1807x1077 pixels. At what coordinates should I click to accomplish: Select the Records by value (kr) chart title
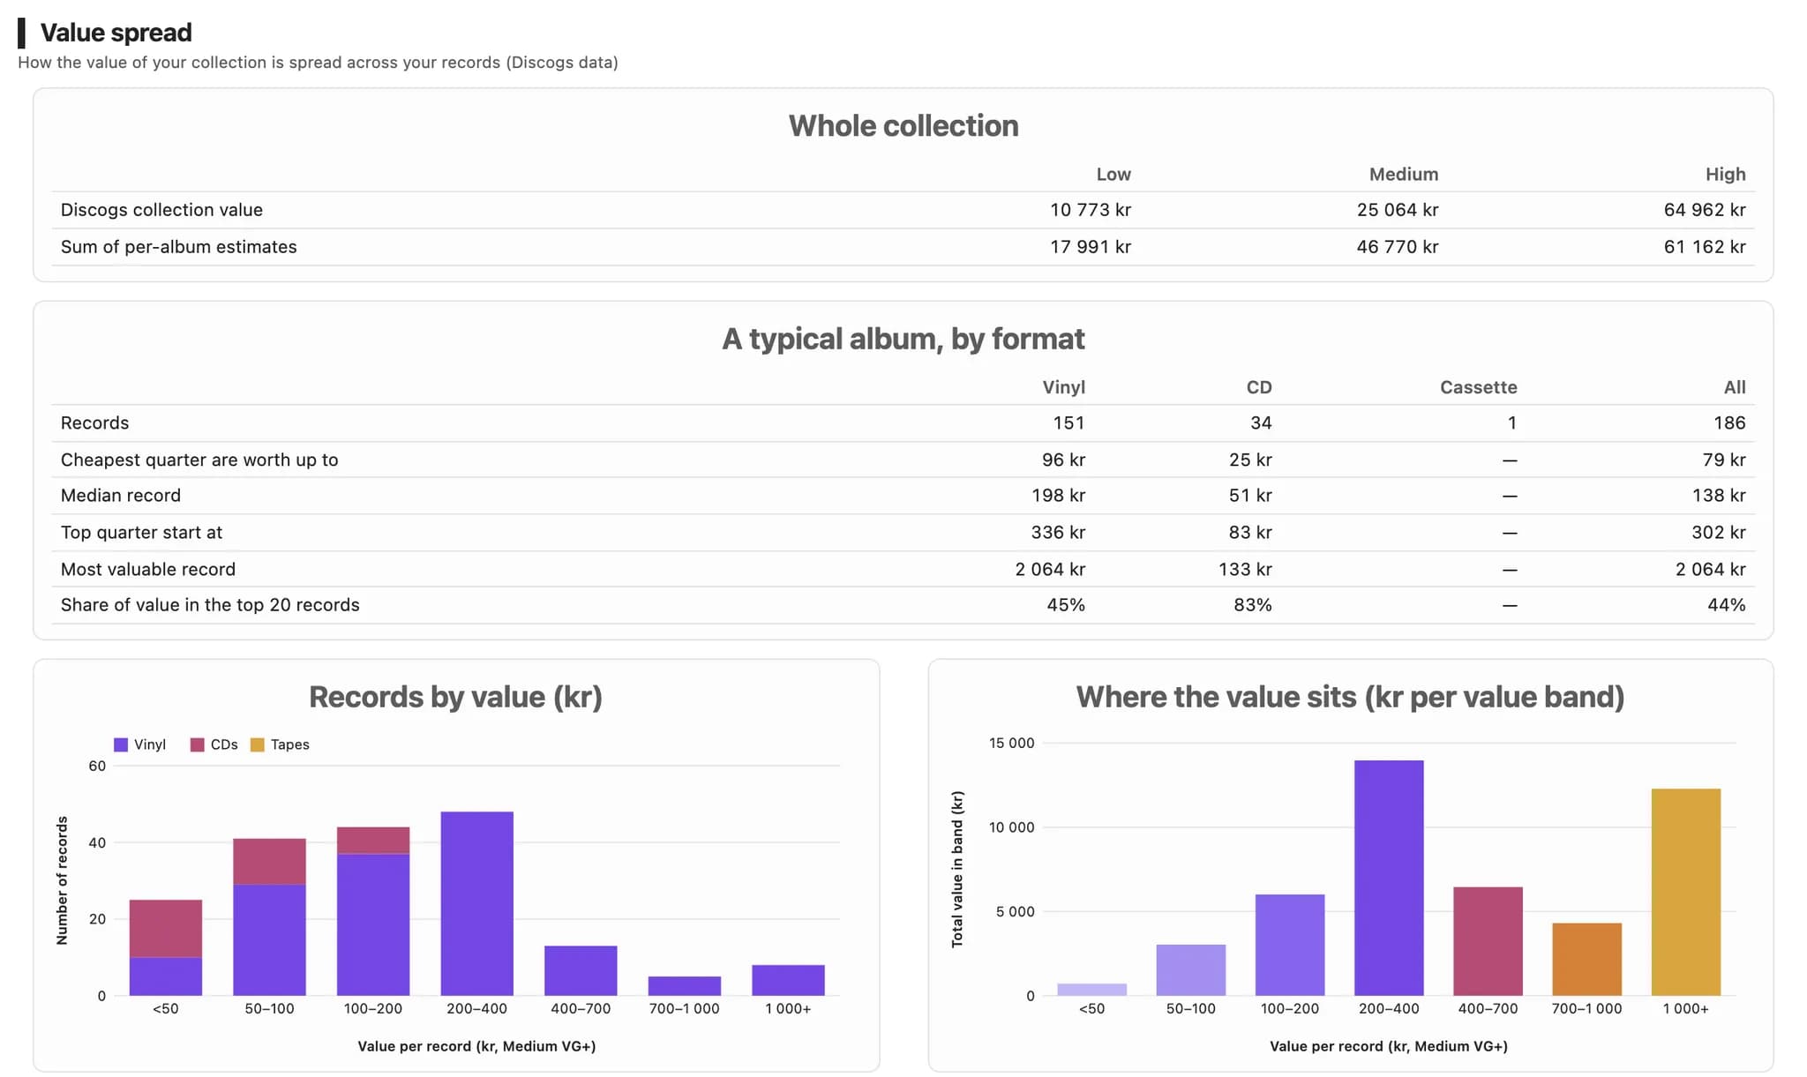click(x=455, y=697)
